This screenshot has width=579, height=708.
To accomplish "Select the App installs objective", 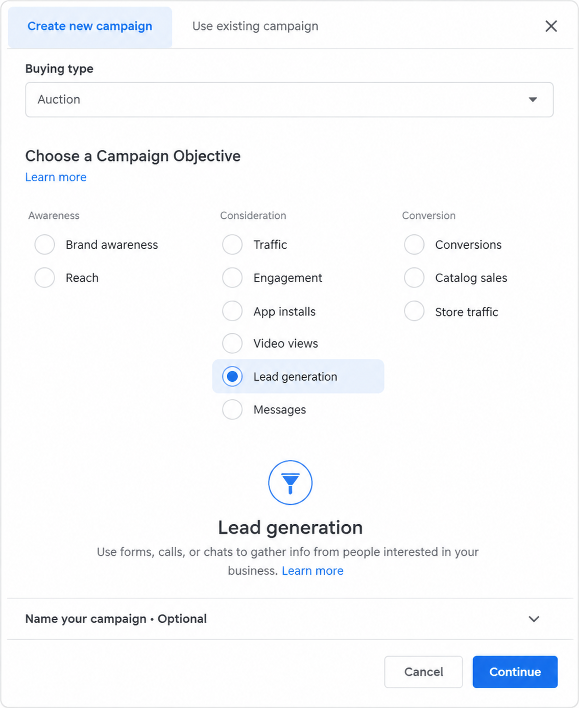I will pyautogui.click(x=232, y=311).
